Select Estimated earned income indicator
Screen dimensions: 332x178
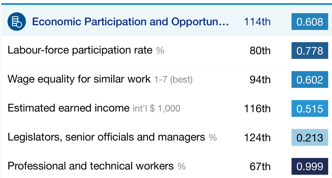(x=69, y=108)
